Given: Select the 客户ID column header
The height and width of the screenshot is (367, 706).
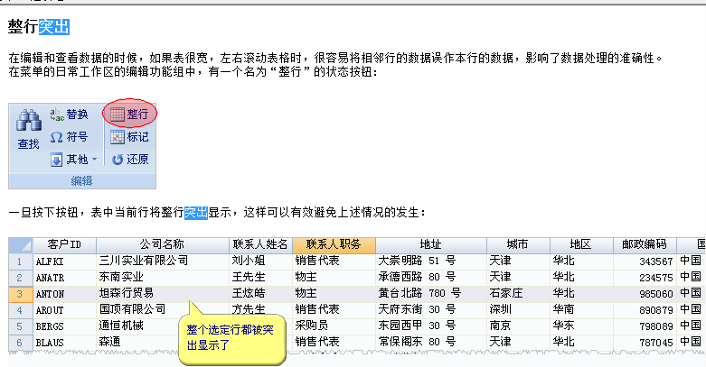Looking at the screenshot, I should (64, 244).
